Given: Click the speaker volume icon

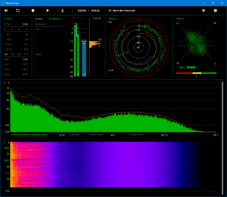Looking at the screenshot, I should (6, 10).
